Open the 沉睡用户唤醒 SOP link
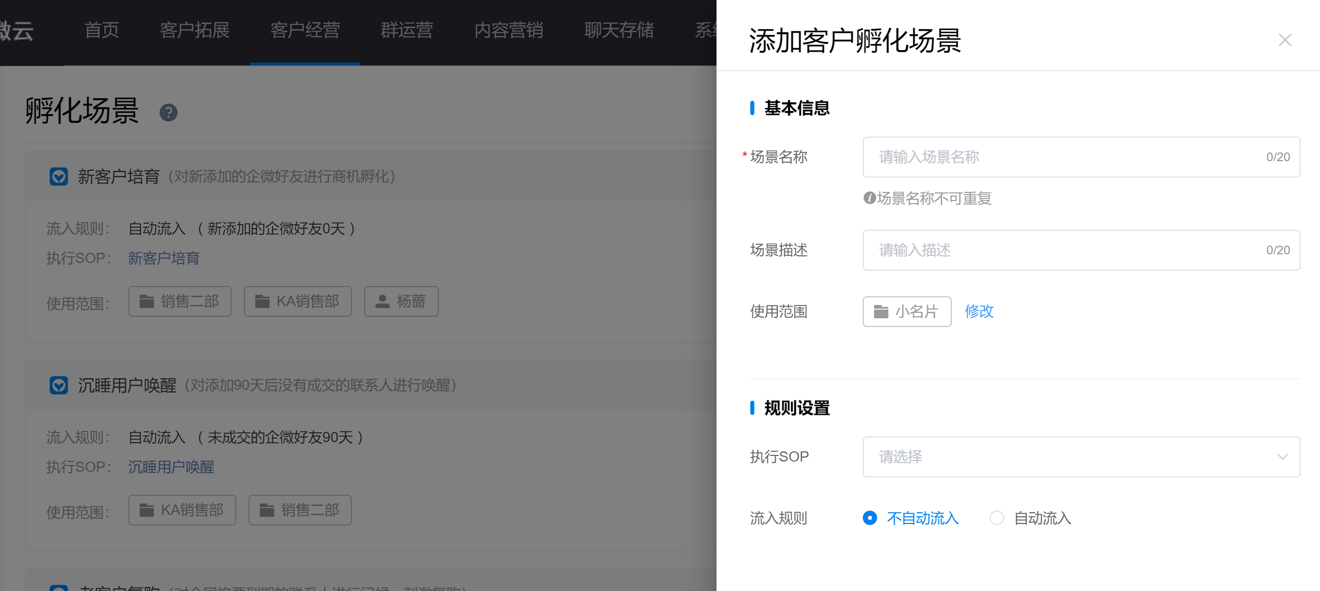The image size is (1320, 591). point(171,467)
